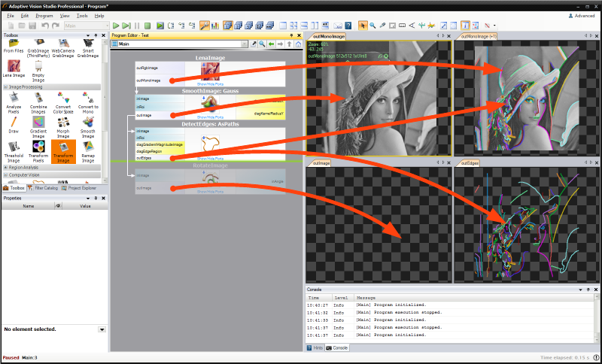Screen dimensions: 602x364
Task: Click the Advanced user mode button
Action: [x=581, y=15]
